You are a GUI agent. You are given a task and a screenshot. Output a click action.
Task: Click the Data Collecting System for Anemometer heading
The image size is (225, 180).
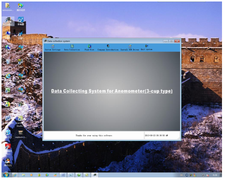click(112, 91)
